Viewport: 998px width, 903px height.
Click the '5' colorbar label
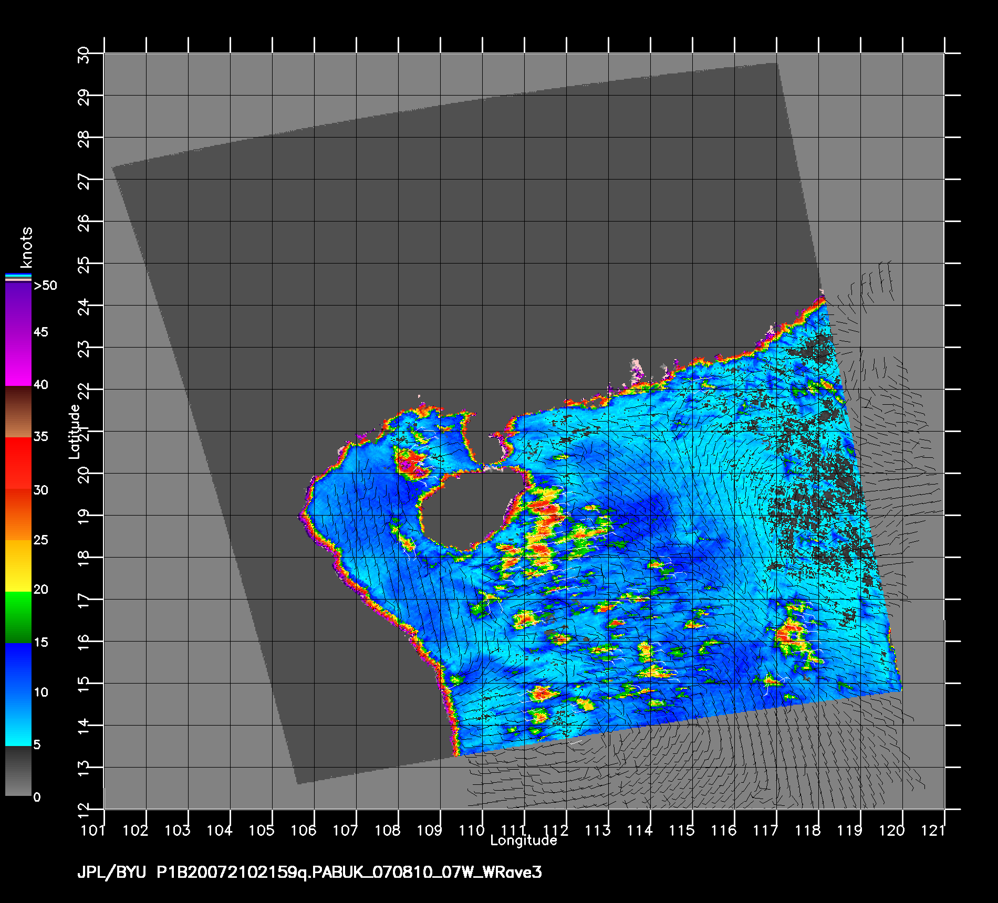(x=37, y=744)
